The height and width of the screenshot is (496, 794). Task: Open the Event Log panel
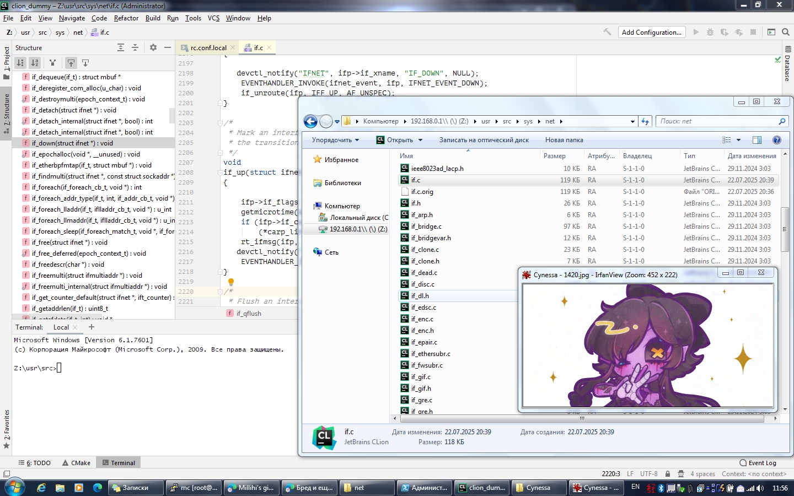pyautogui.click(x=758, y=463)
